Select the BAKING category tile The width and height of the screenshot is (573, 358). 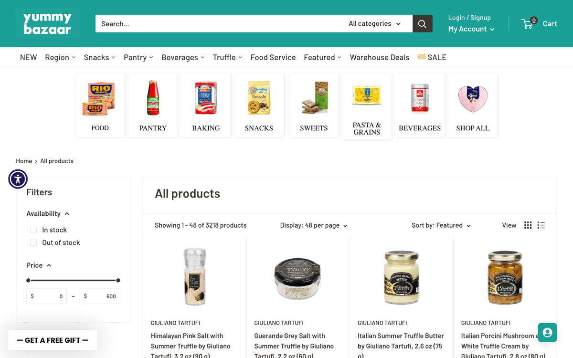[x=206, y=105]
